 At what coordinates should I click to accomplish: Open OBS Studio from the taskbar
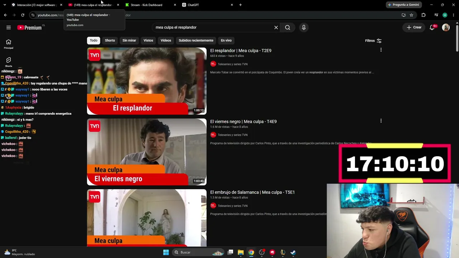tap(262, 252)
